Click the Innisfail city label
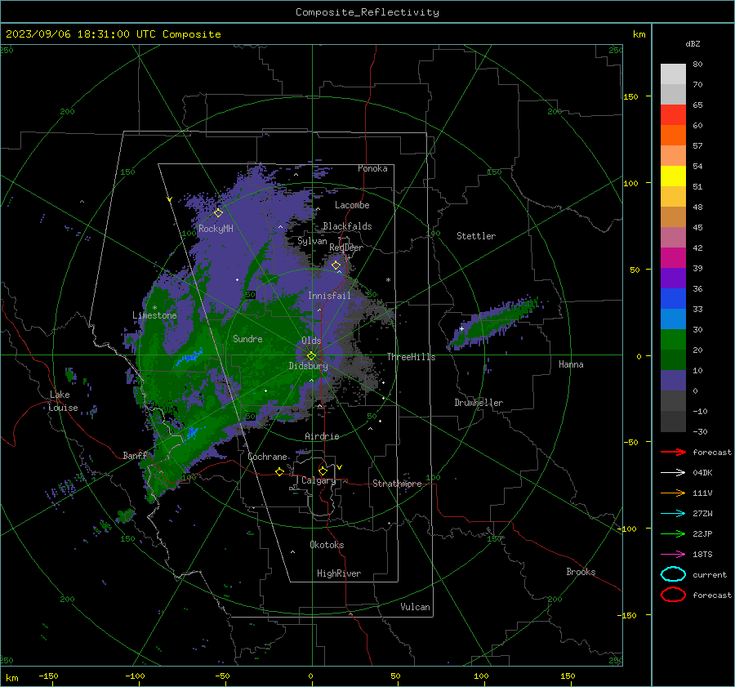 [329, 296]
